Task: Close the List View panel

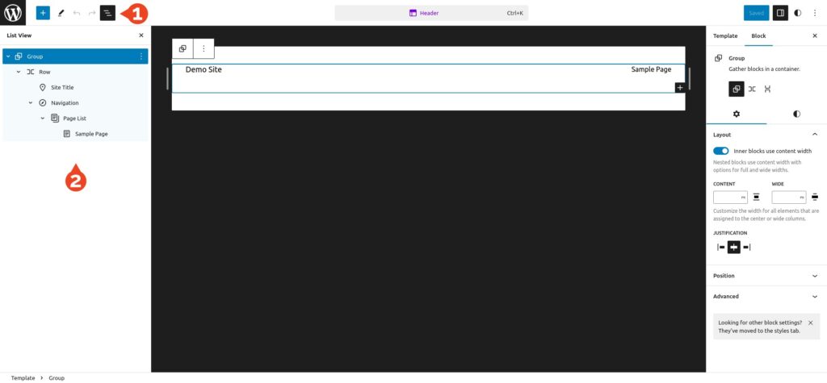Action: 141,35
